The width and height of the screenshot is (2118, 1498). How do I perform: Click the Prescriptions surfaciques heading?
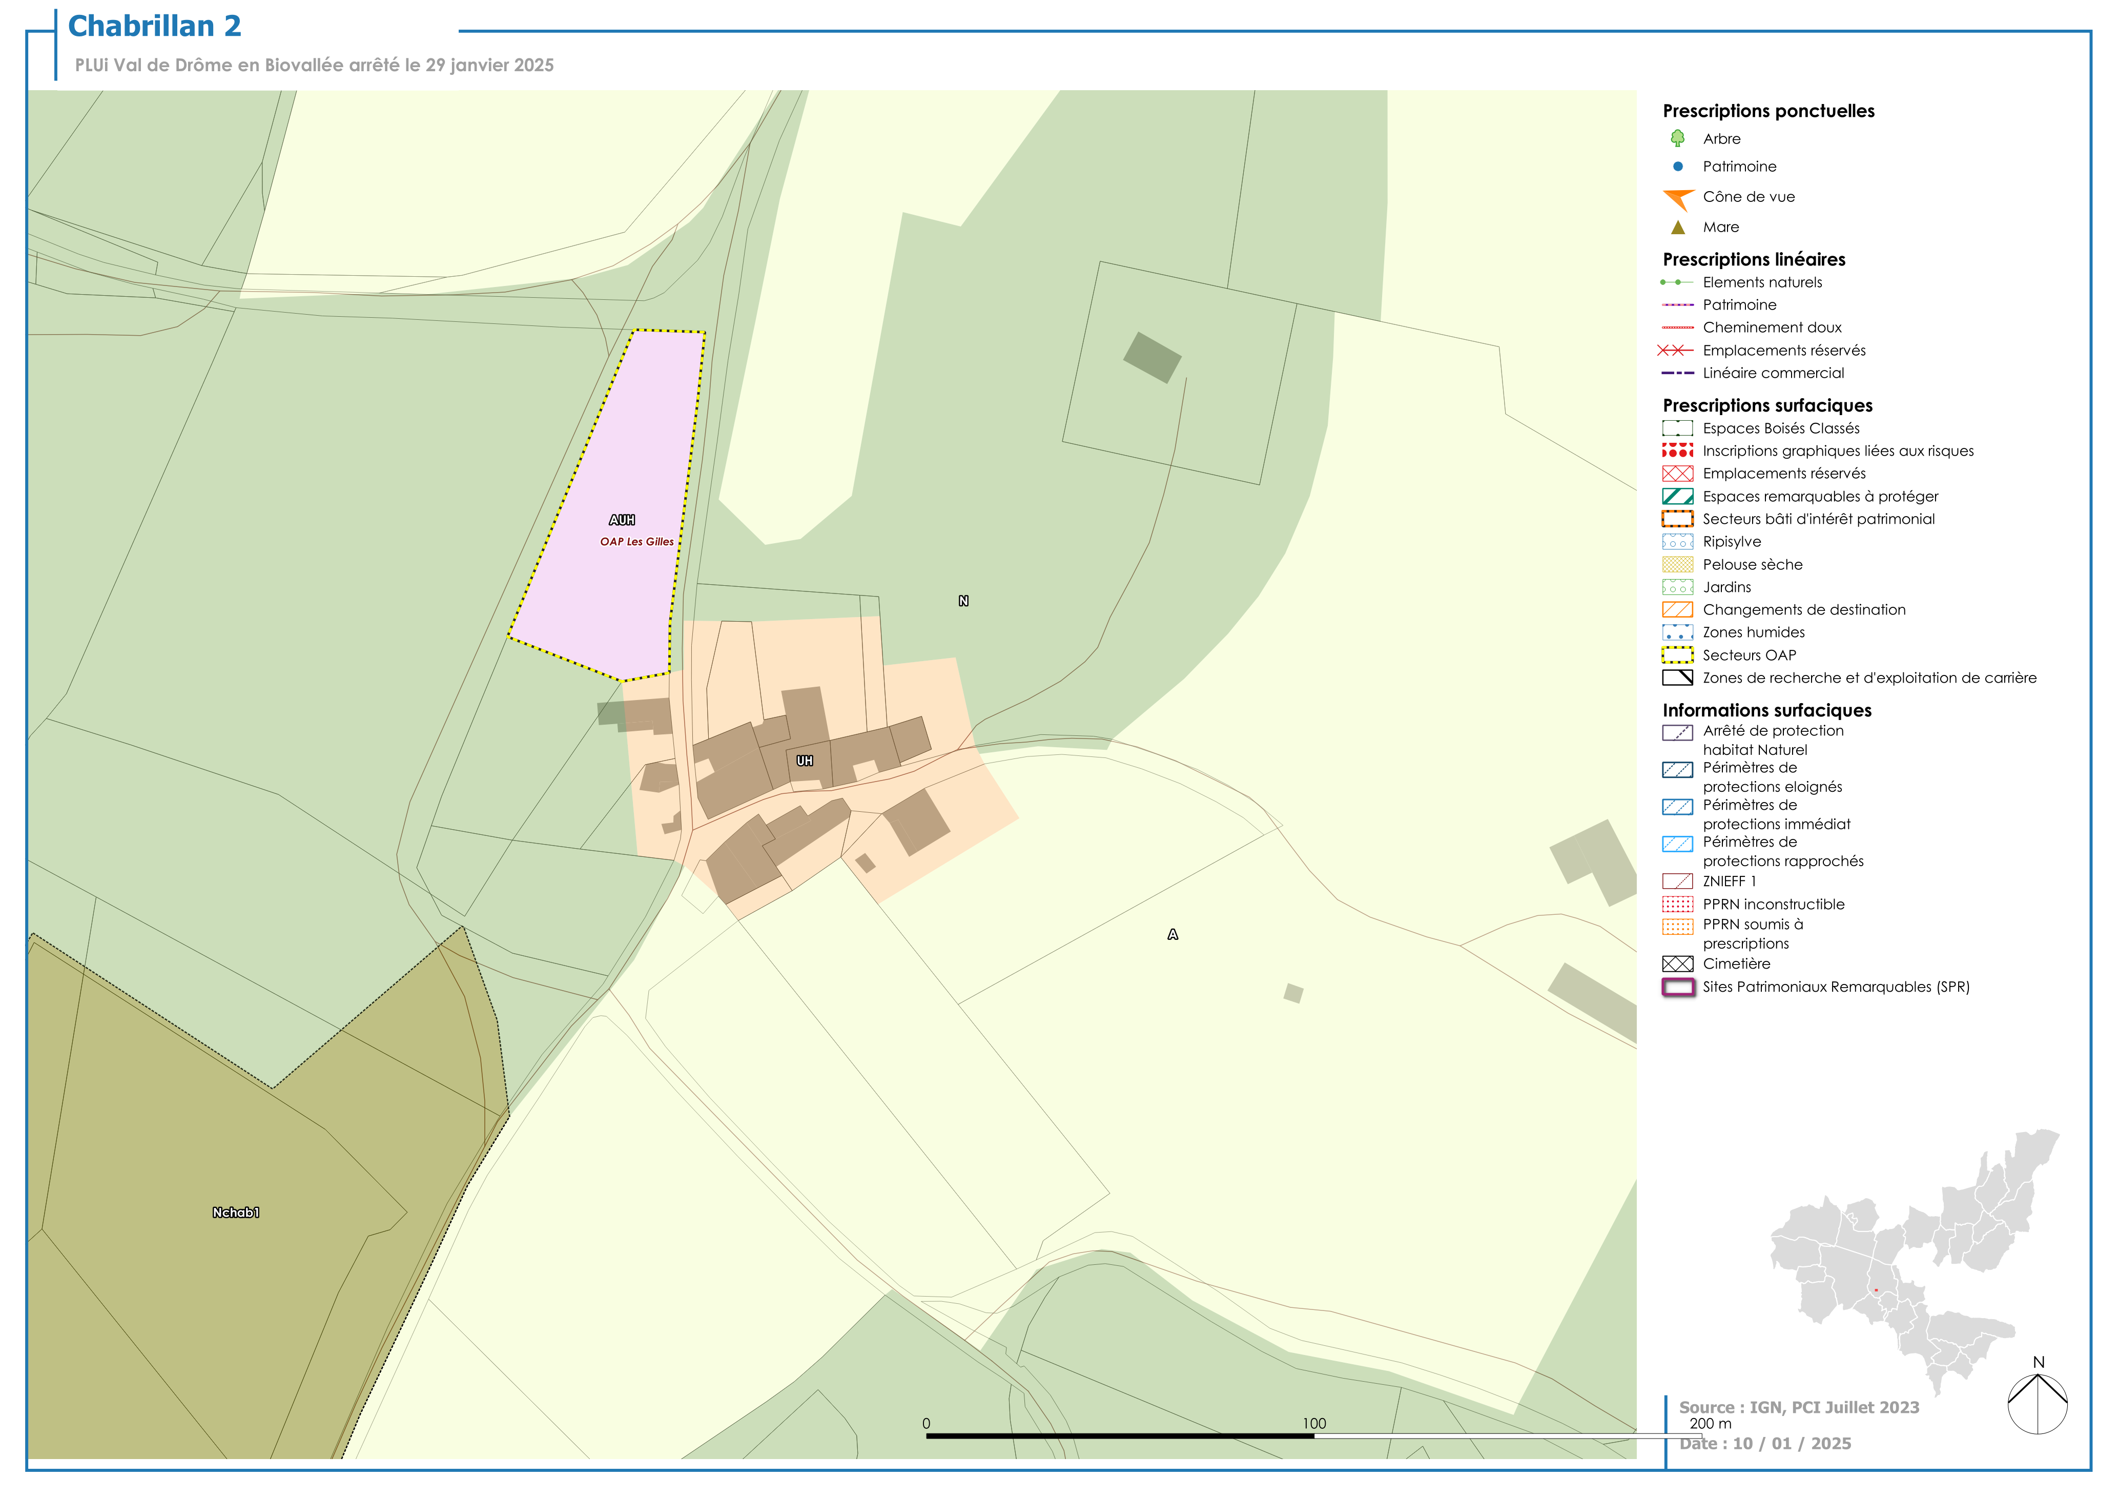coord(1767,406)
